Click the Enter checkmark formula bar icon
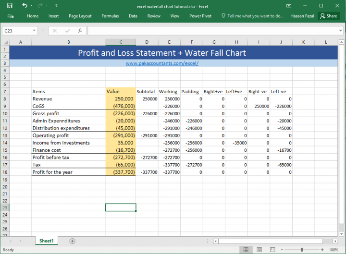Viewport: 346px width, 254px height. click(x=68, y=31)
